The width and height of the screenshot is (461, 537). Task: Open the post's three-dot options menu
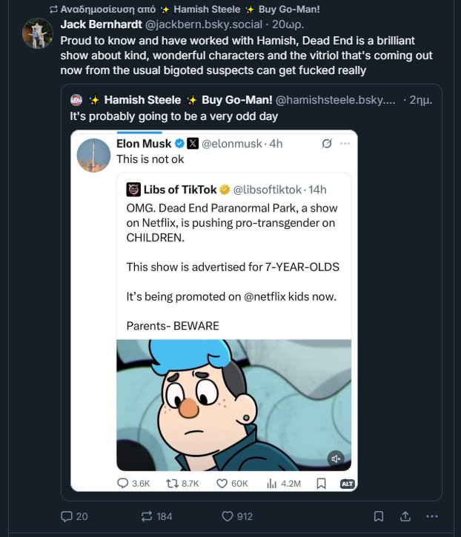[432, 516]
